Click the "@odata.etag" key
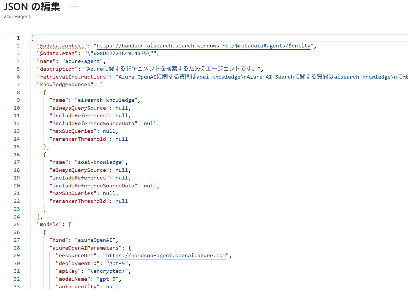 click(57, 53)
